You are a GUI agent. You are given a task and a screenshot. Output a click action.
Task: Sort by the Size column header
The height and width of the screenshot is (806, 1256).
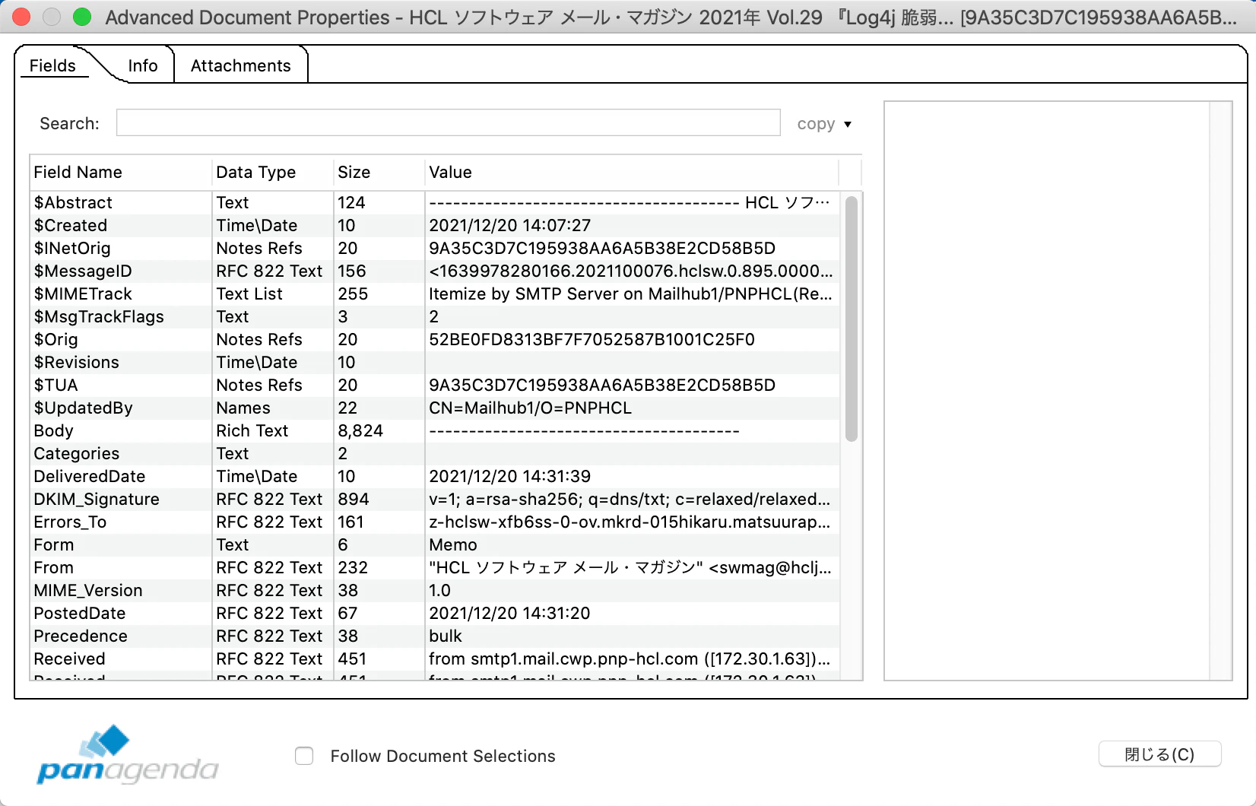click(379, 173)
